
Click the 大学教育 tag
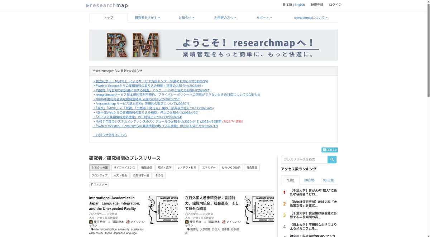pyautogui.click(x=205, y=229)
